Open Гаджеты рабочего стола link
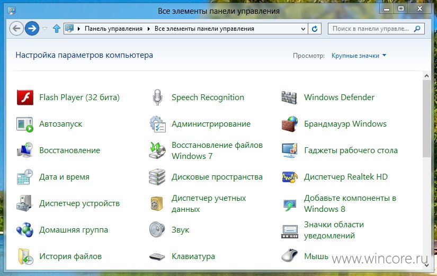Screen dimensions: 437x276 click(x=351, y=150)
